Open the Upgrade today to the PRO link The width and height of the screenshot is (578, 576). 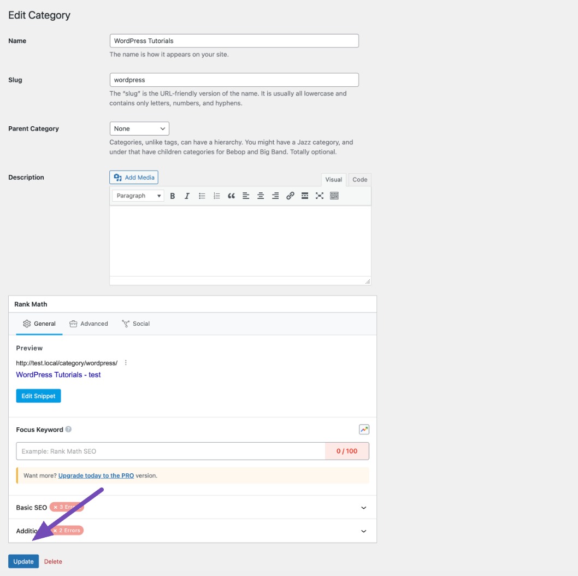pos(96,475)
